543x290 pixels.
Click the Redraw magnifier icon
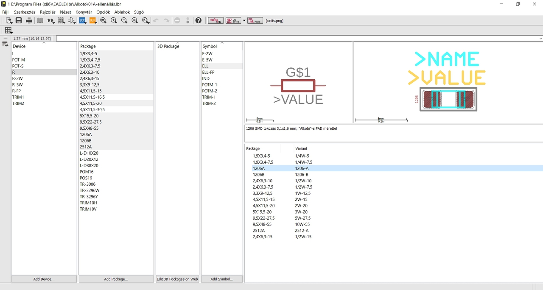coord(135,20)
